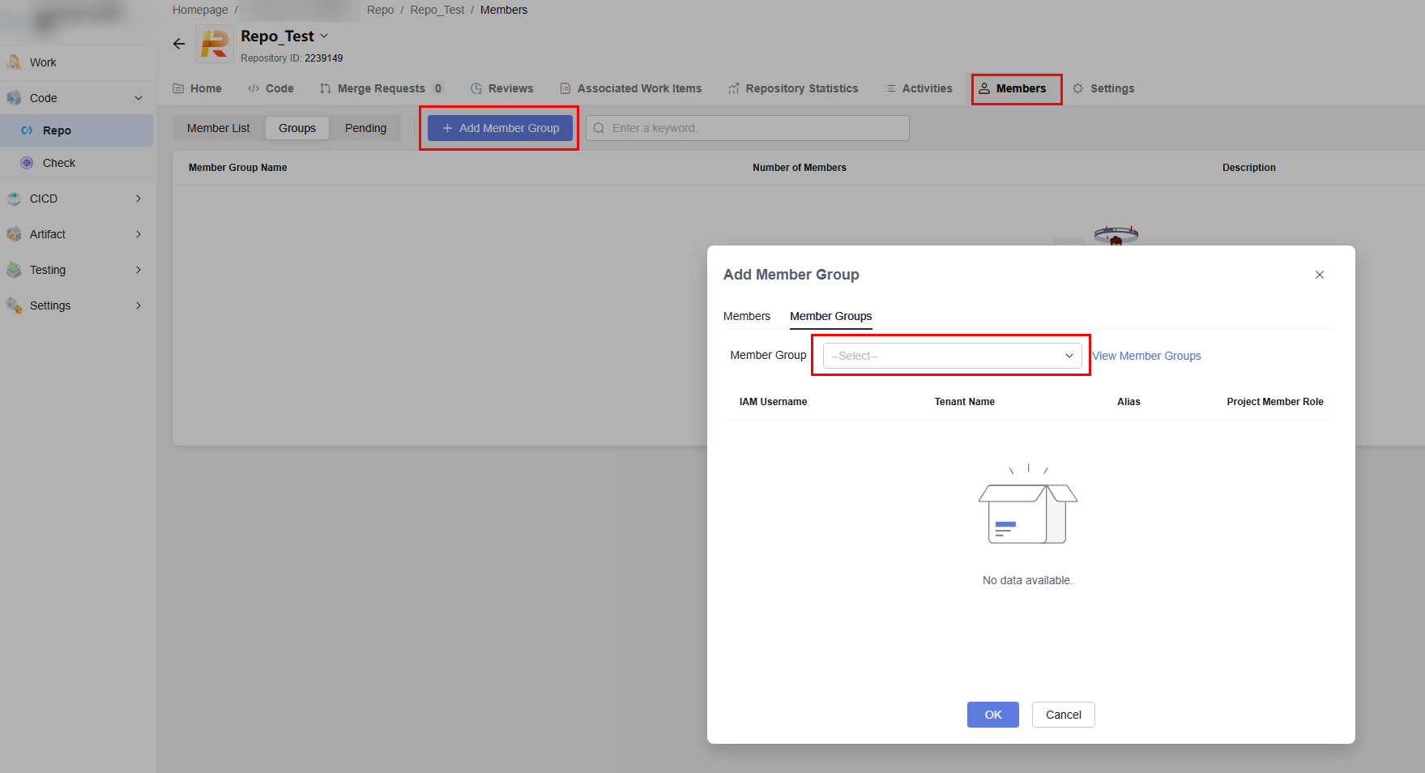Click the Members person icon
Viewport: 1425px width, 773px height.
click(984, 88)
